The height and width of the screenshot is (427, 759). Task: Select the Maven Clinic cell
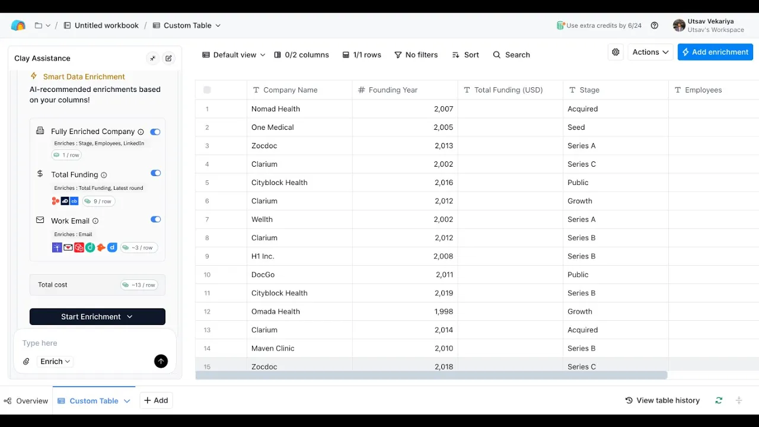pos(299,348)
